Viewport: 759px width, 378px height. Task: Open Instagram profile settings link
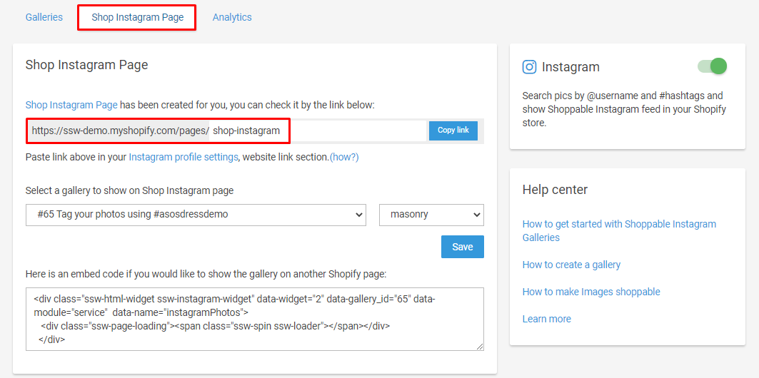coord(184,157)
